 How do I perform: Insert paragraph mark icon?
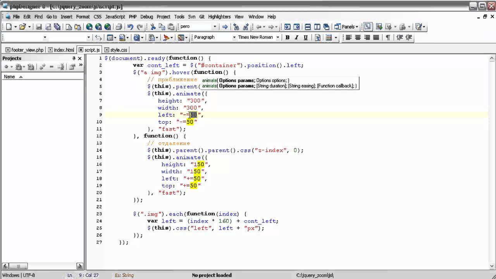[x=387, y=37]
